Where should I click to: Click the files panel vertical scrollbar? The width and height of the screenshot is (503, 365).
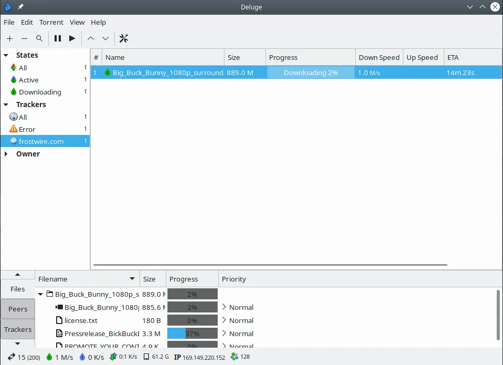pyautogui.click(x=498, y=315)
